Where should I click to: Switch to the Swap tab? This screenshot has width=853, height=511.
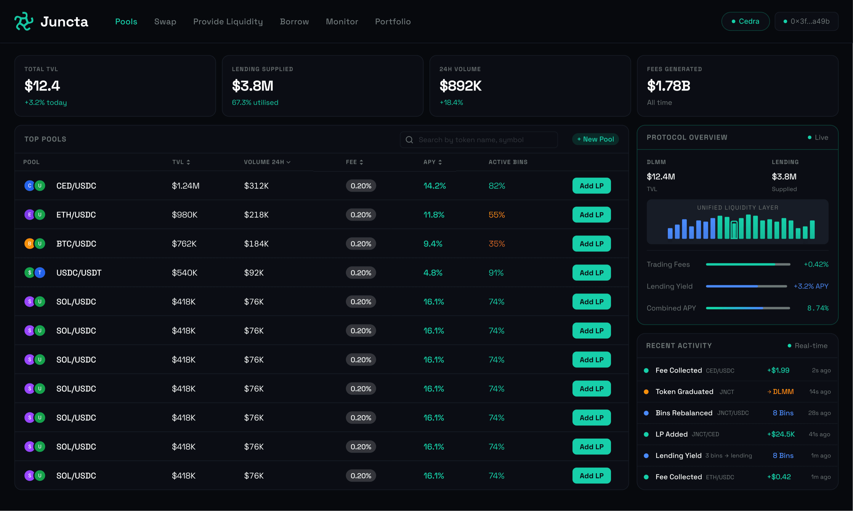(x=165, y=22)
